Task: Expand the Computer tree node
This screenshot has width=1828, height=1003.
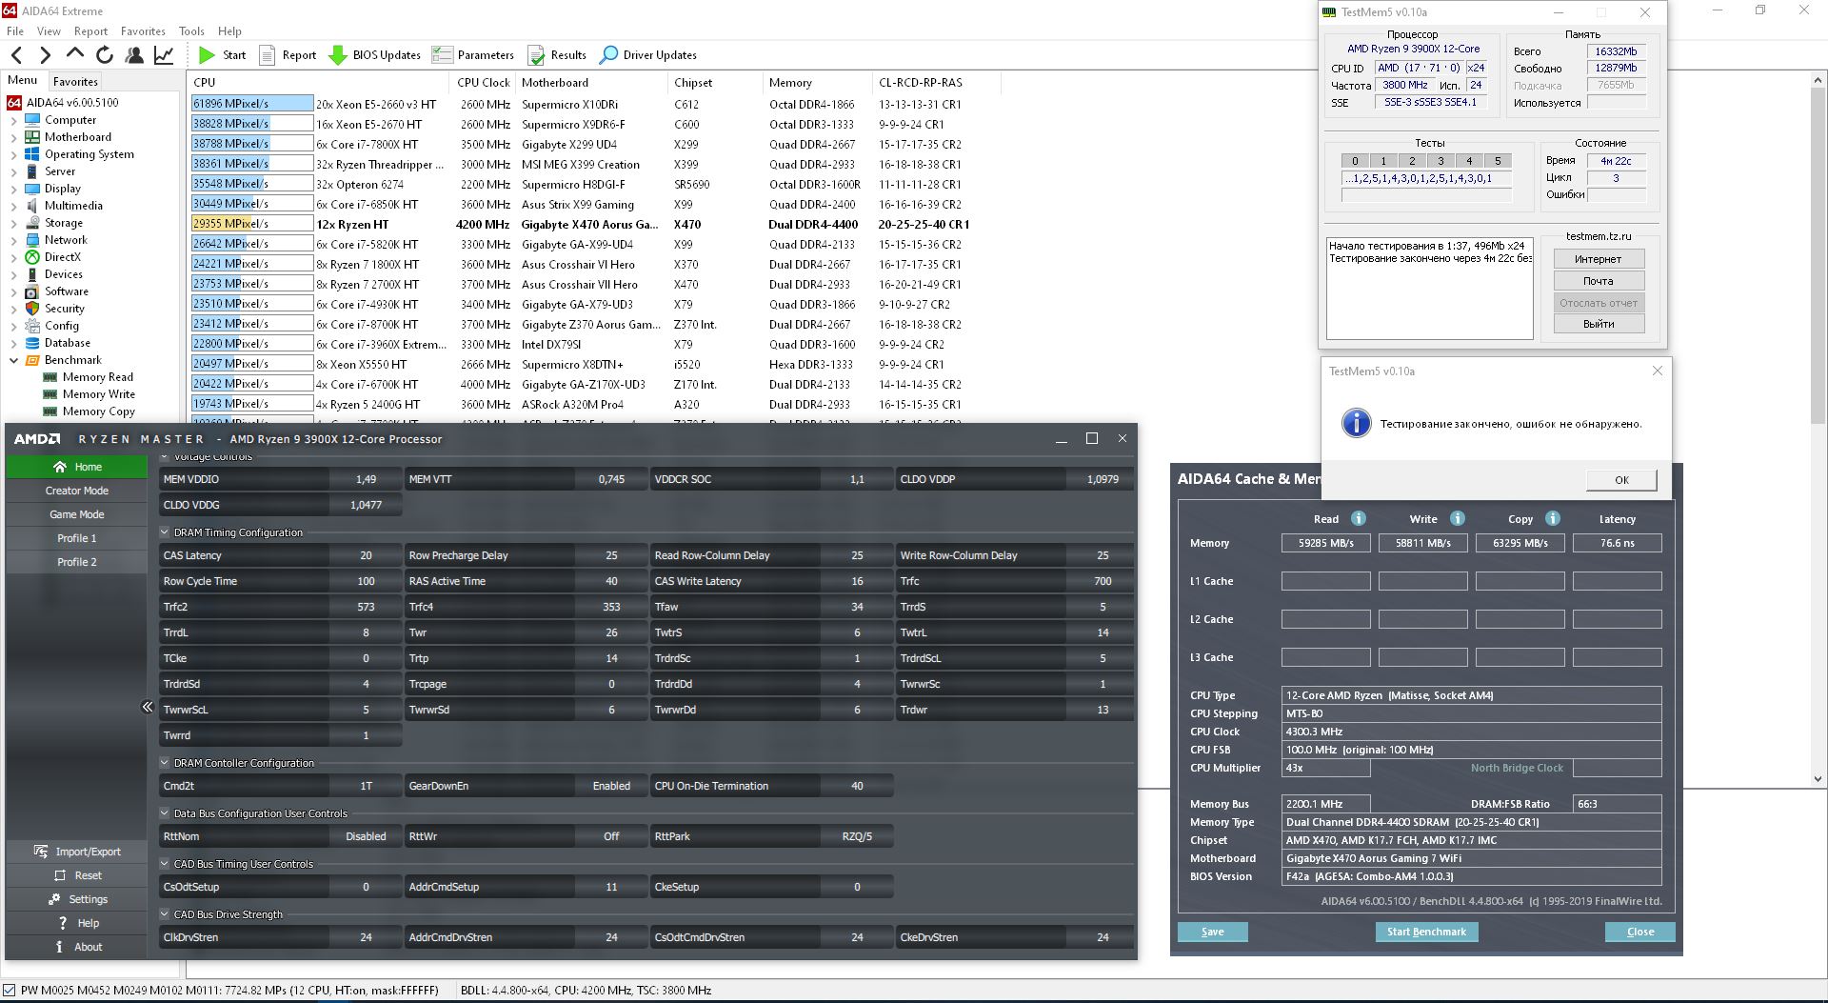Action: click(13, 120)
